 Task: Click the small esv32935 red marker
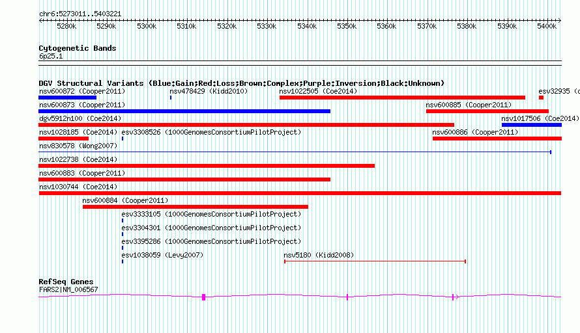[541, 98]
